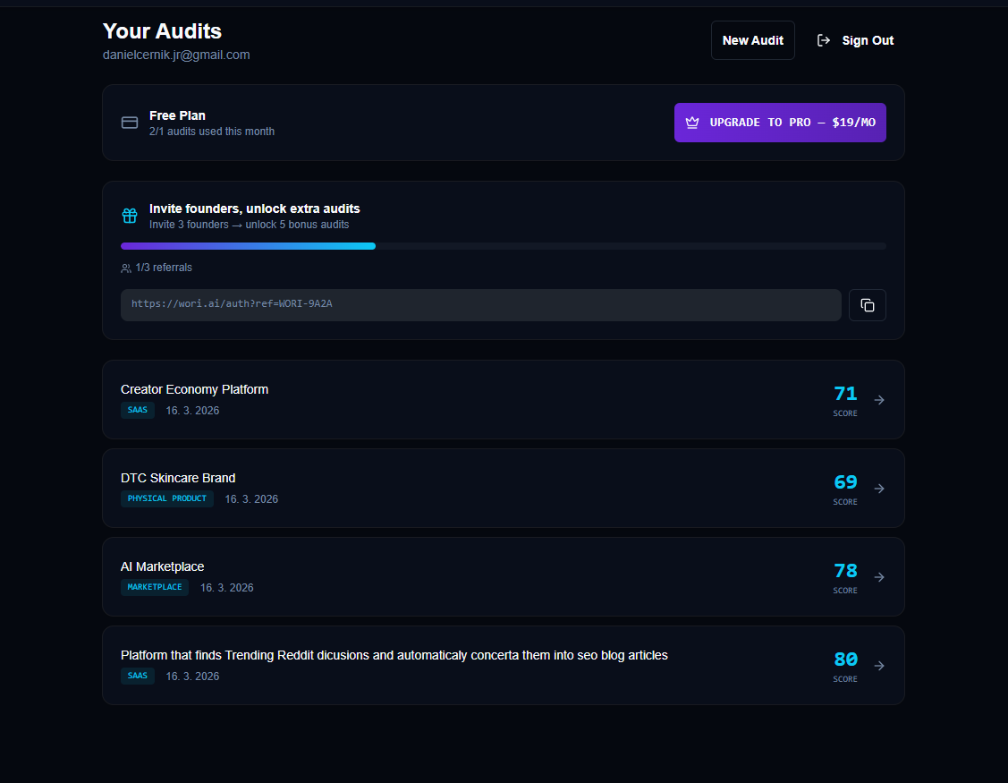The width and height of the screenshot is (1008, 783).
Task: Click 'Invite 3 founders → unlock 5 bonus audits'
Action: [x=250, y=225]
